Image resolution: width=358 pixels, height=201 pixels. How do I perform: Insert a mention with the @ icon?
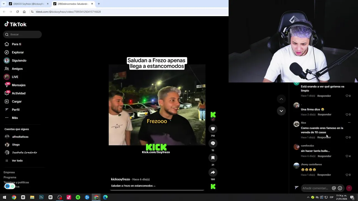point(334,188)
